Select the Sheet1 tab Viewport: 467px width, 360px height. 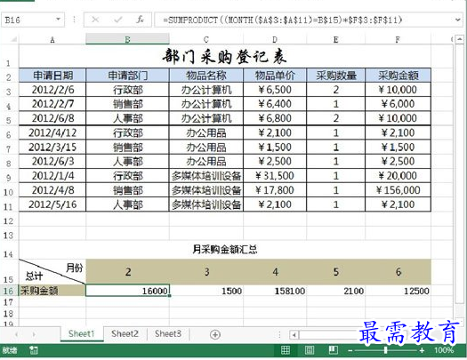[81, 334]
